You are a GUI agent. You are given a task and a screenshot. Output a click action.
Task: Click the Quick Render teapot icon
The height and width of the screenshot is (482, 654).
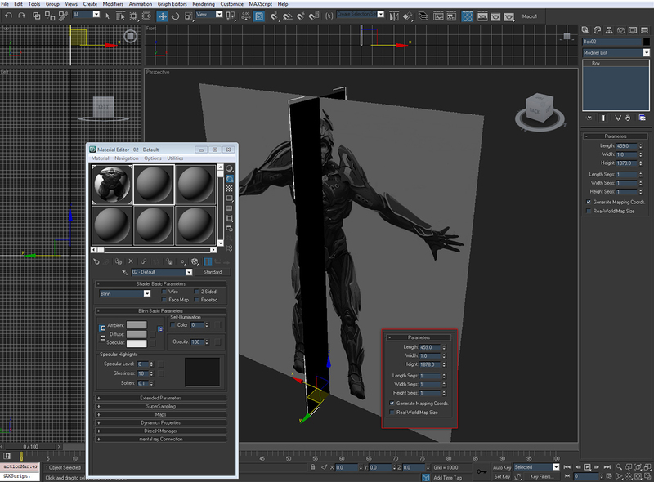click(x=508, y=16)
